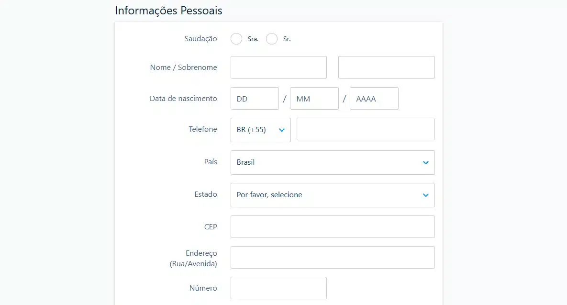Screen dimensions: 567x305
Task: Click the chevron arrow in Estado field
Action: pos(425,195)
